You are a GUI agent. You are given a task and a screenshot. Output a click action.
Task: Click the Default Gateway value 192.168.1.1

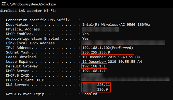tap(94, 66)
